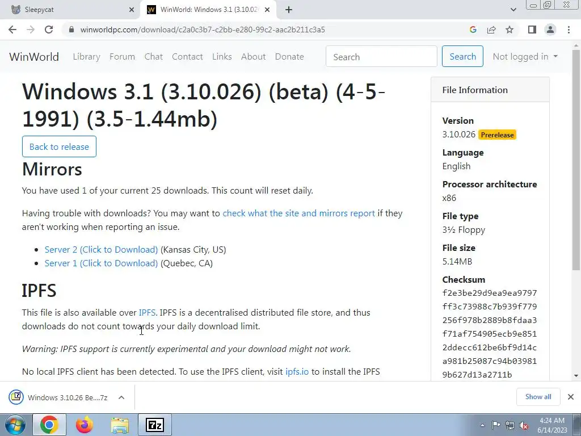
Task: Open the About menu item
Action: 254,57
